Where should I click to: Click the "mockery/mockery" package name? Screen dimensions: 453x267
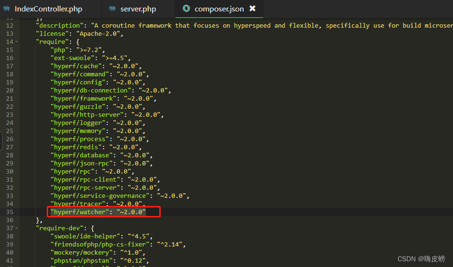(82, 252)
